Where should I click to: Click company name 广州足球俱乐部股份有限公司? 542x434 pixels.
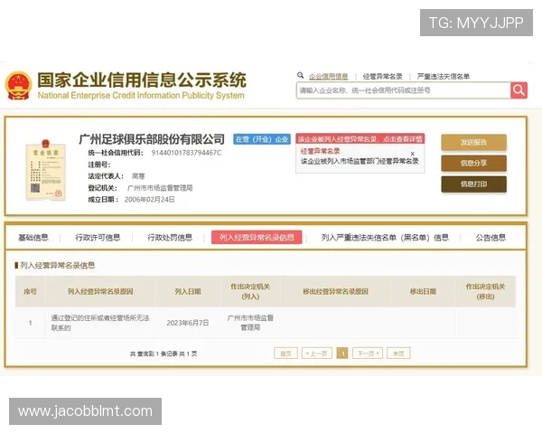pyautogui.click(x=152, y=139)
